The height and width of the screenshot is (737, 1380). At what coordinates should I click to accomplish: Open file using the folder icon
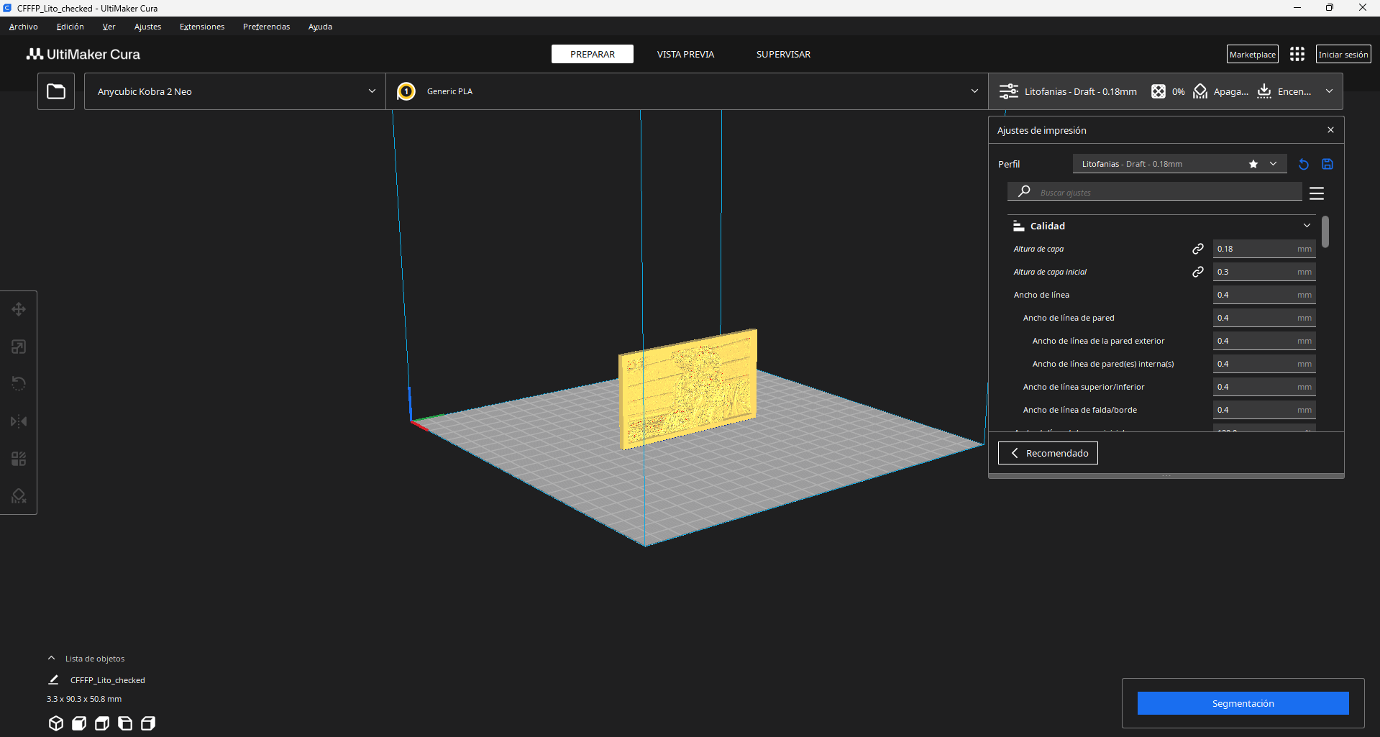pyautogui.click(x=56, y=91)
